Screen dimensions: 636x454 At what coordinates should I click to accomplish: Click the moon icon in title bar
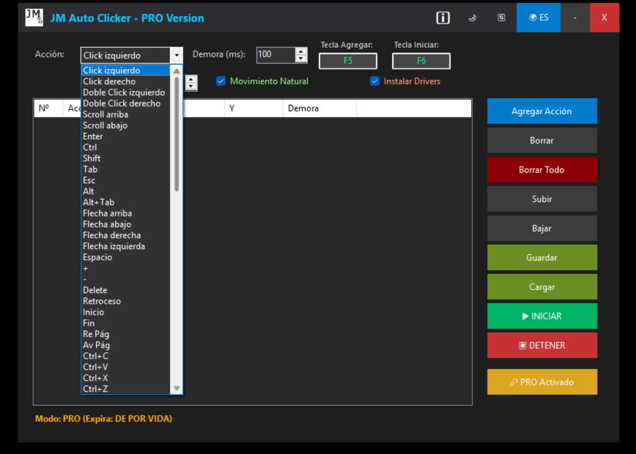click(472, 18)
